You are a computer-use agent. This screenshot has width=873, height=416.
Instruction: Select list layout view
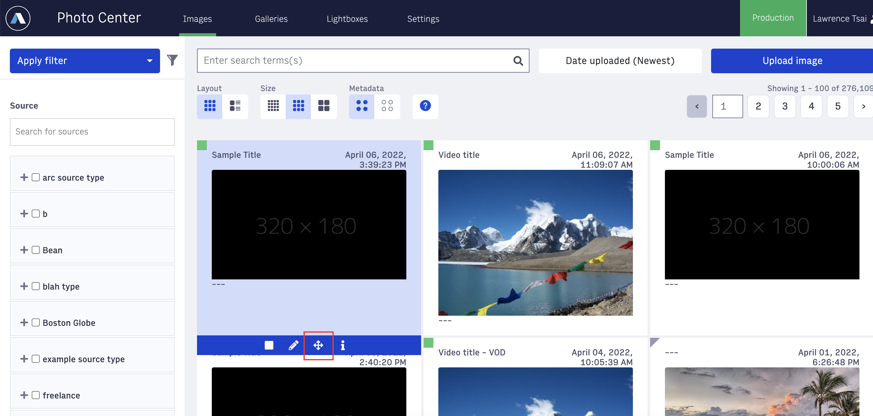pos(235,106)
